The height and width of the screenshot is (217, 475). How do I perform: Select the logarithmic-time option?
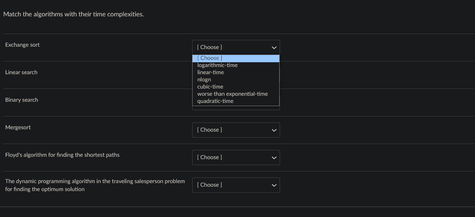[x=217, y=65]
